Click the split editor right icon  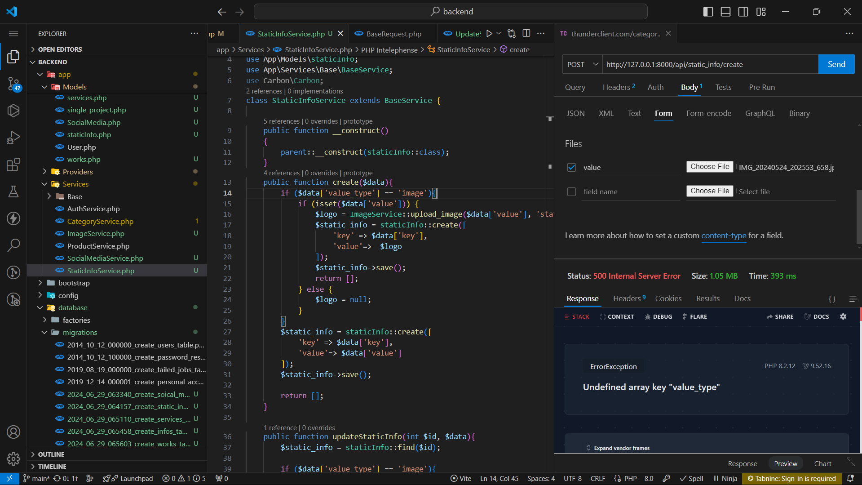point(526,34)
